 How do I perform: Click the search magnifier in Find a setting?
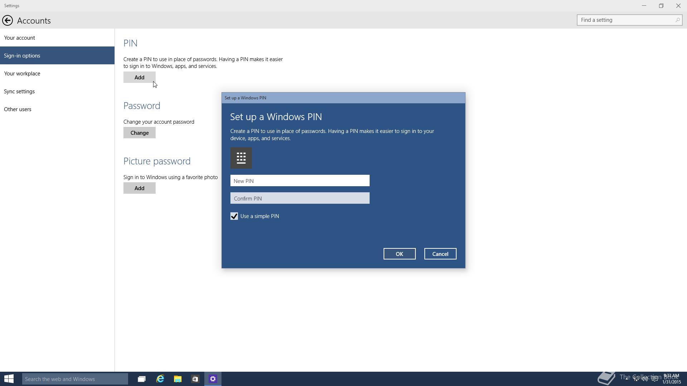(677, 20)
